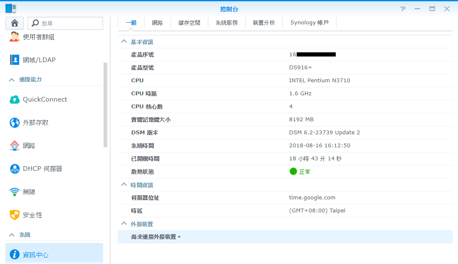Click the 正常 status text
Image resolution: width=458 pixels, height=264 pixels.
pos(305,172)
